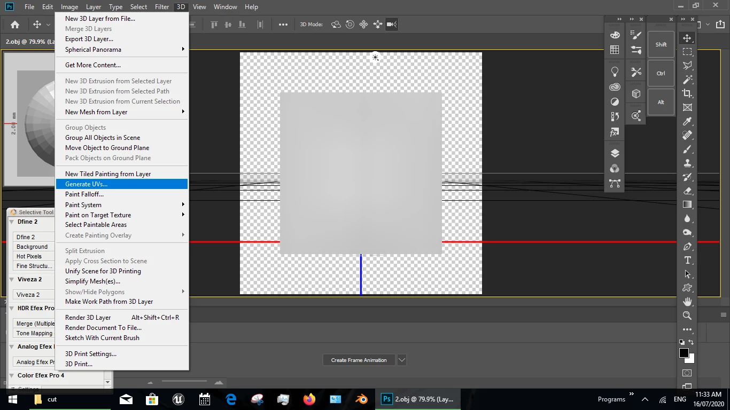Collapse the Dfine 2 section
The height and width of the screenshot is (410, 730).
coord(12,222)
